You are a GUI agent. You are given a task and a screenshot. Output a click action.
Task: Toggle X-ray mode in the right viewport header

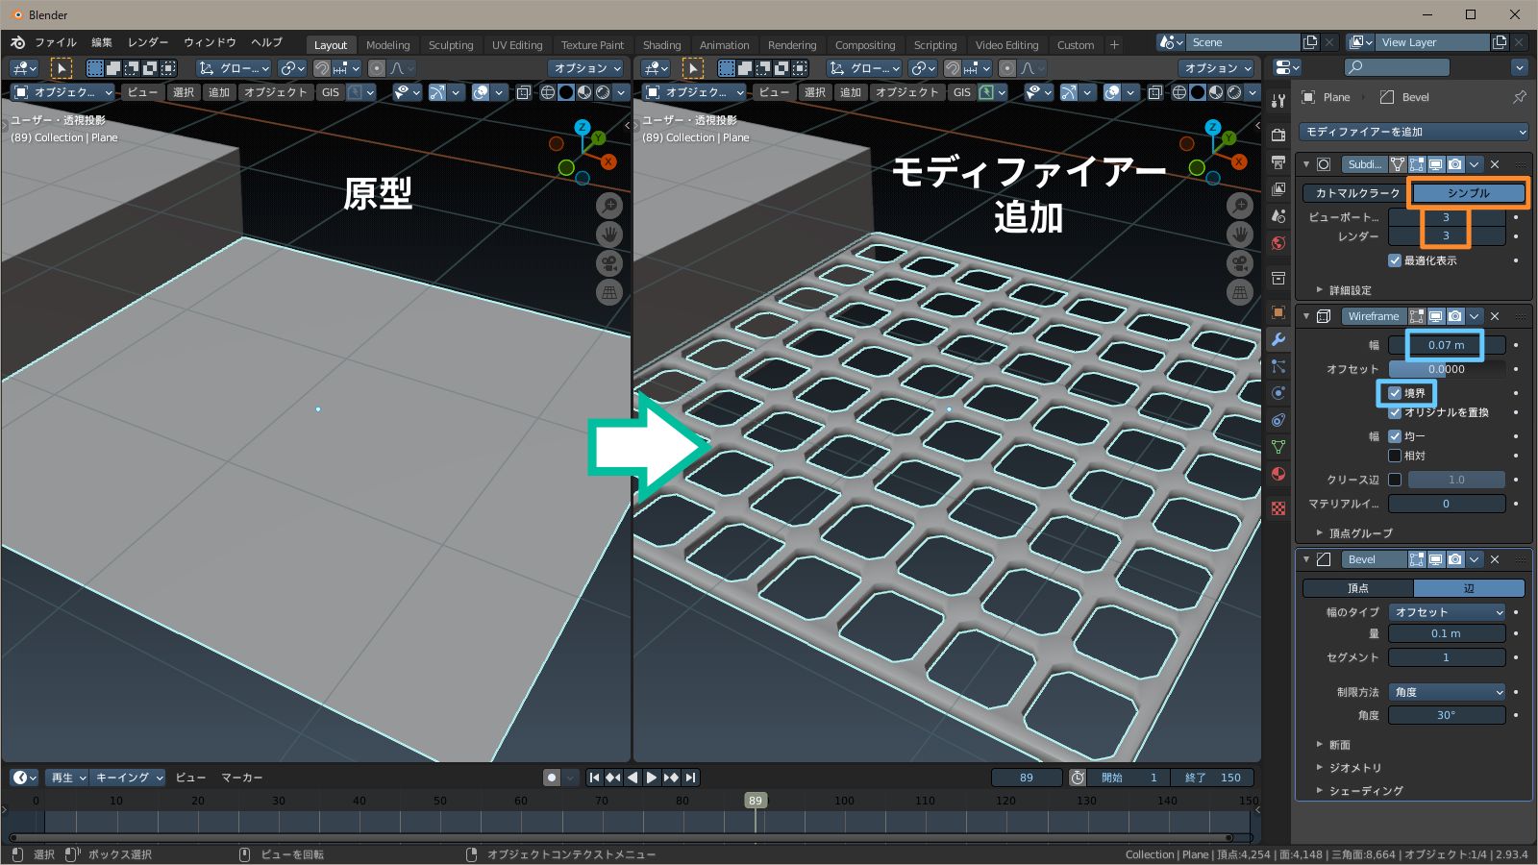[1154, 92]
